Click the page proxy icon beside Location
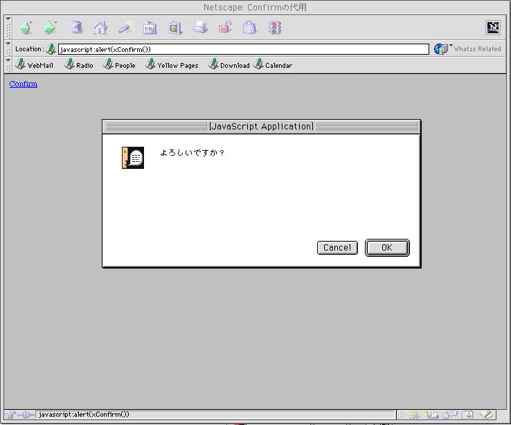 click(x=51, y=49)
